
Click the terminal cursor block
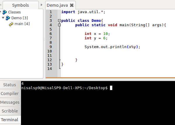(111, 88)
